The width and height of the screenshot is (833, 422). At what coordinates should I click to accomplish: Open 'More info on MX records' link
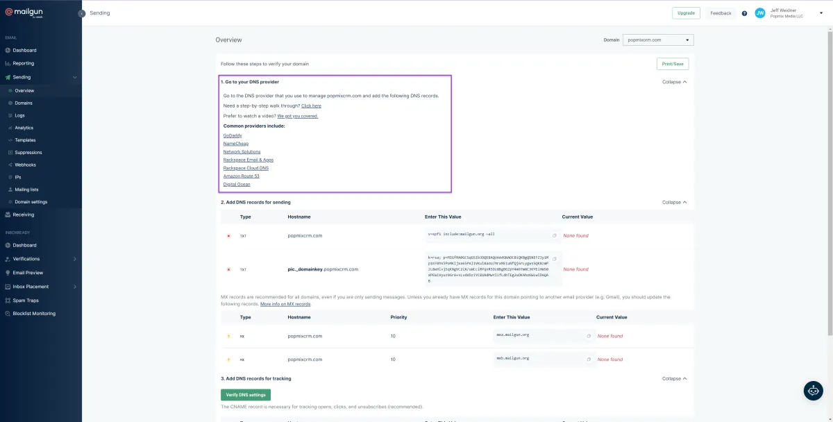(285, 304)
